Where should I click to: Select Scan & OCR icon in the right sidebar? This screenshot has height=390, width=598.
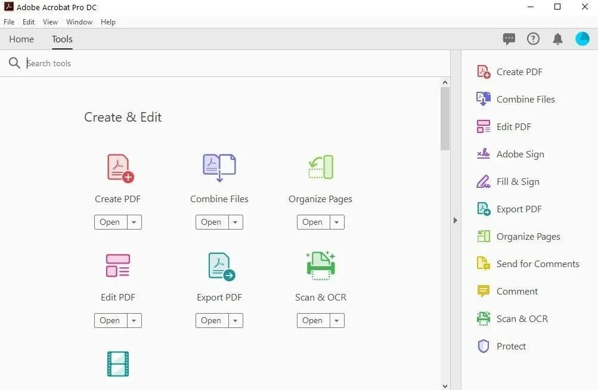pyautogui.click(x=484, y=318)
